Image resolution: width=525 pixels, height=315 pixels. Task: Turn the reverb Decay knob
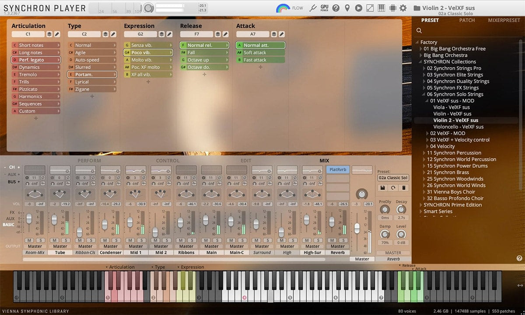click(x=401, y=210)
